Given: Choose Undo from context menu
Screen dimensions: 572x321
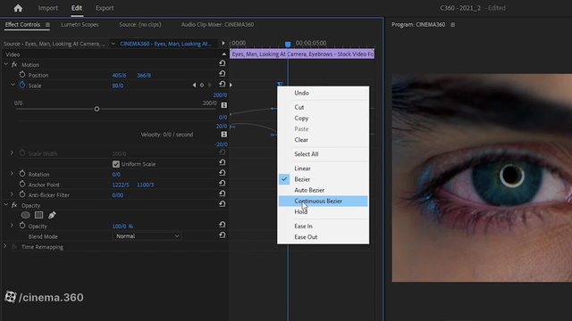Looking at the screenshot, I should [323, 93].
